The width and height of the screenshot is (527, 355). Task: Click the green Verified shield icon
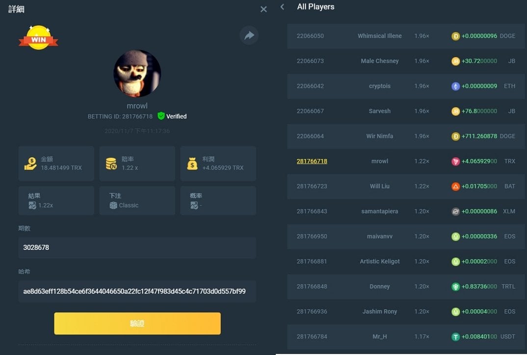pyautogui.click(x=161, y=116)
